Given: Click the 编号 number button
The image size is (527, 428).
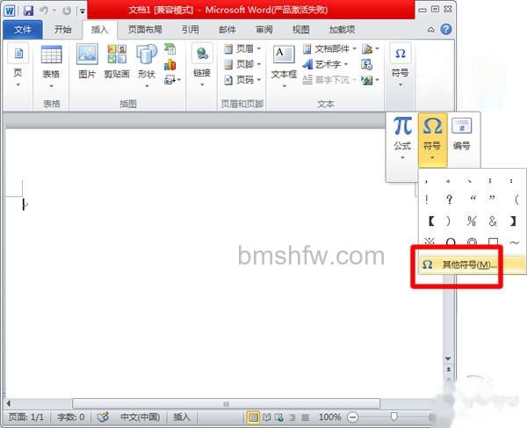Looking at the screenshot, I should [461, 134].
